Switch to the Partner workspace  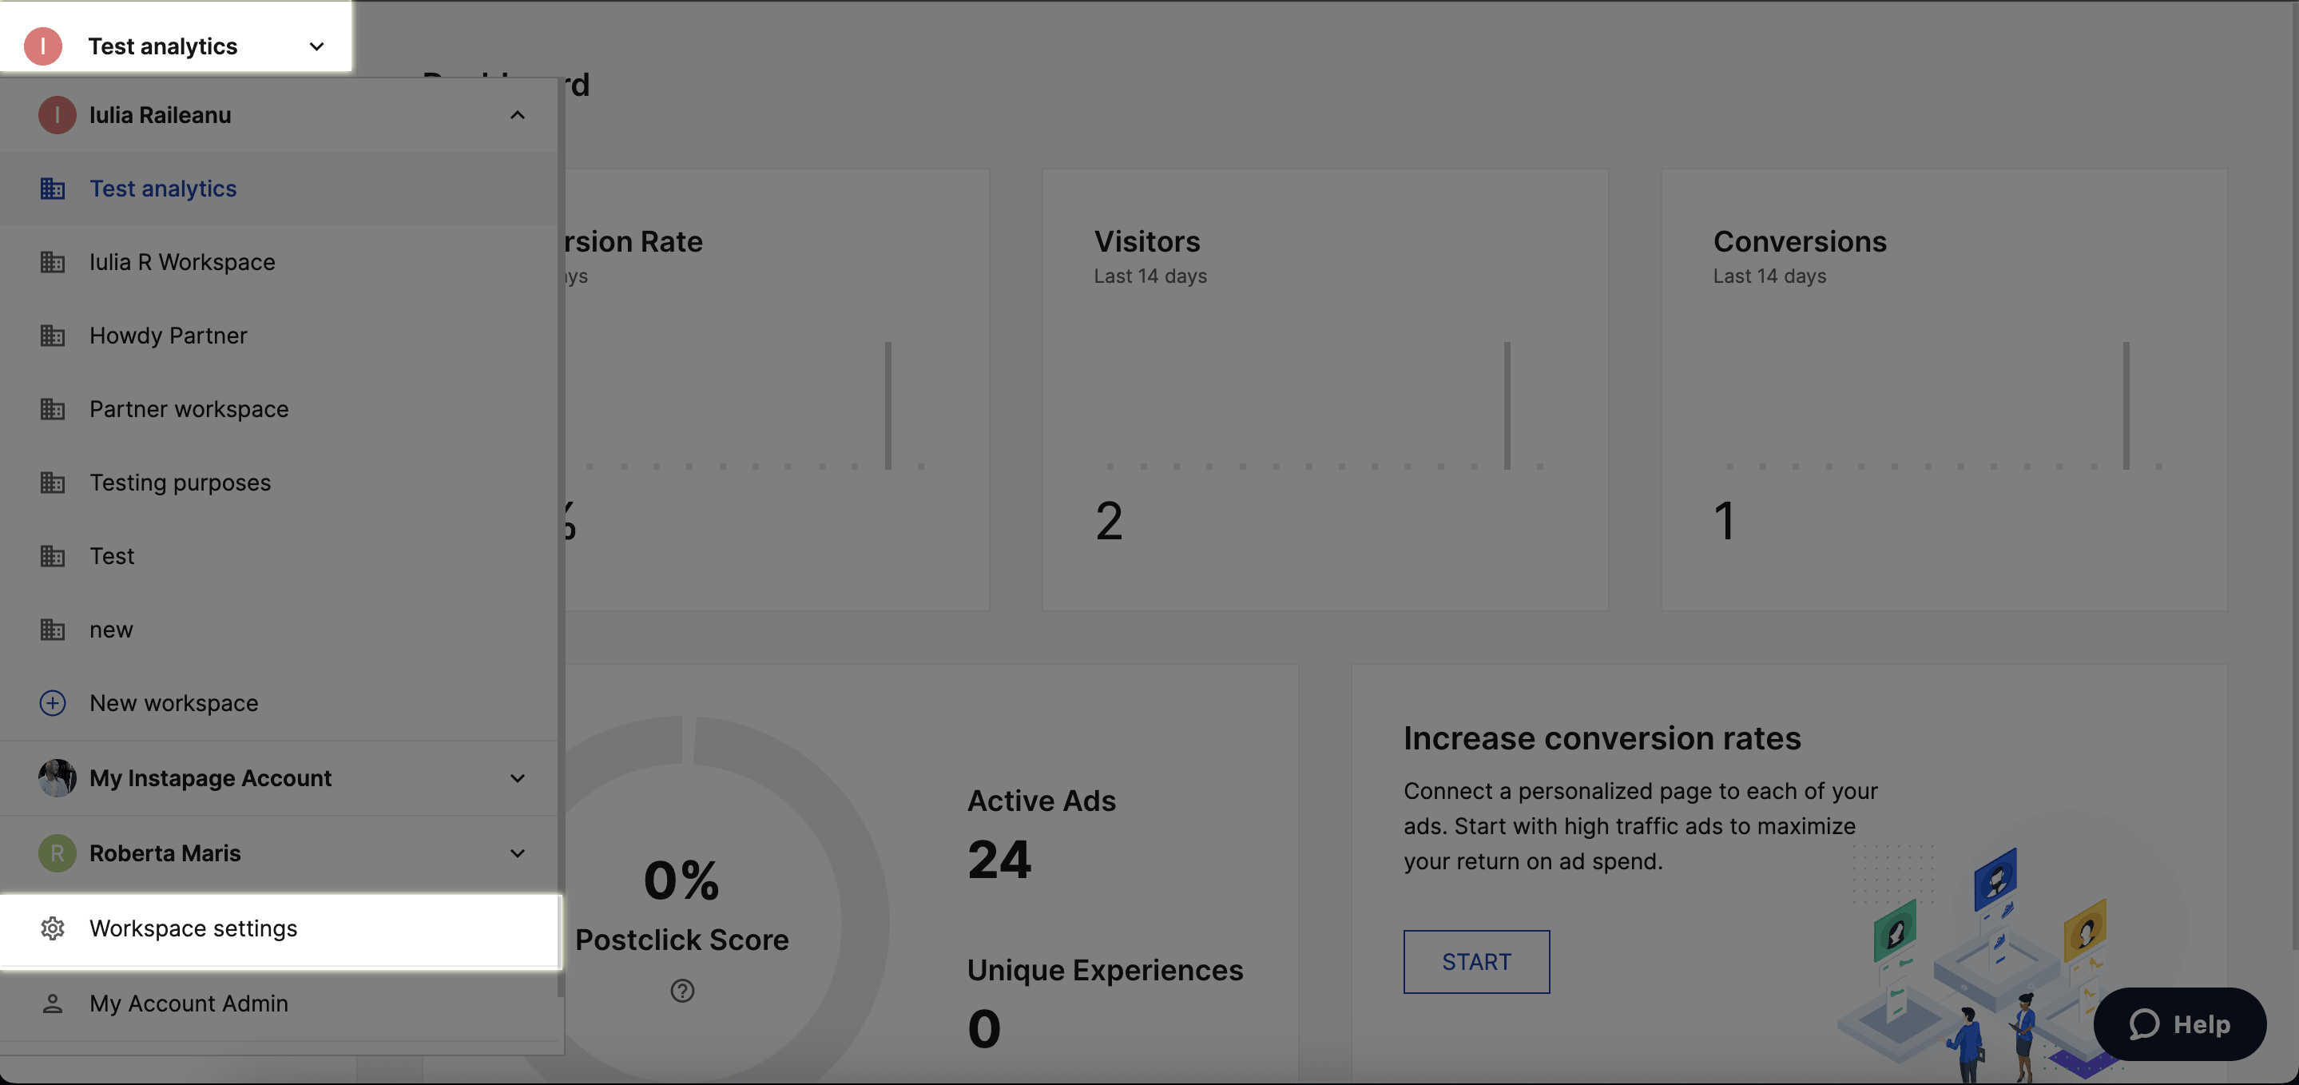[189, 409]
